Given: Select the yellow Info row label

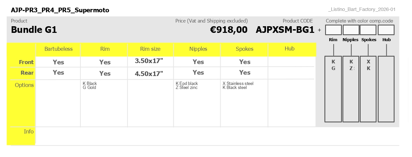Looking at the screenshot, I should [21, 136].
